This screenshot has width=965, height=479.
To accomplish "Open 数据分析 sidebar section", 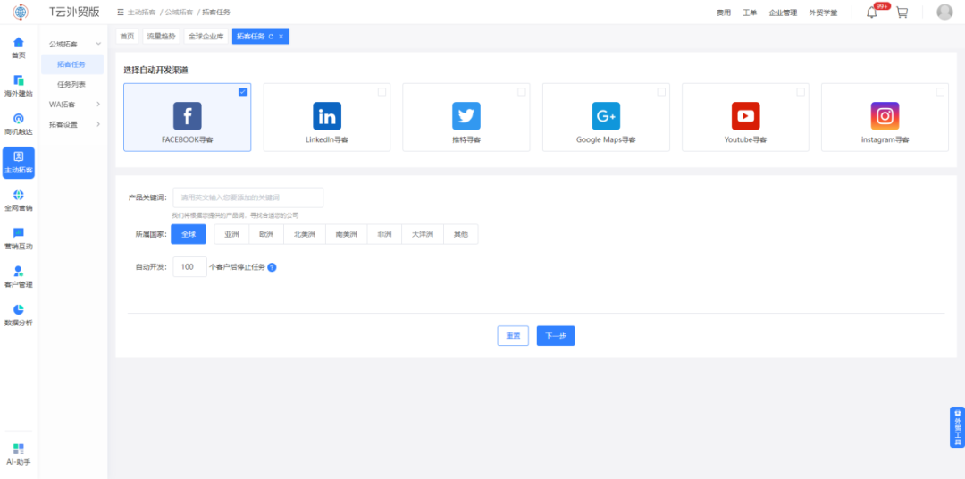I will [x=19, y=315].
